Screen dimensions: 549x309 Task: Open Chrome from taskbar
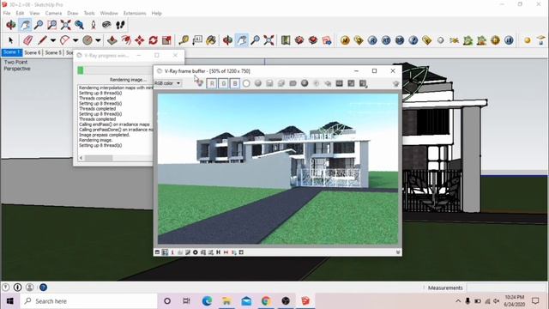266,301
